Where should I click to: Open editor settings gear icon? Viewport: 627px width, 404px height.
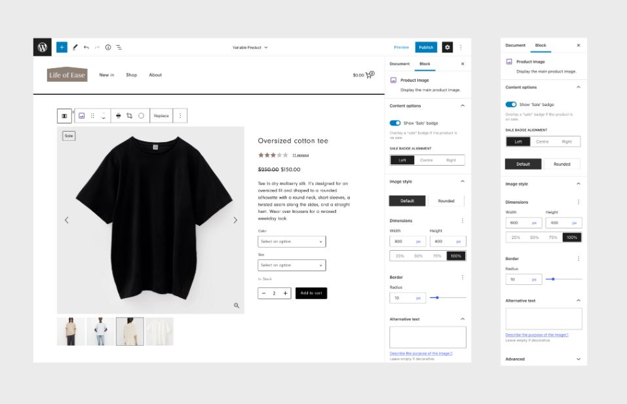pos(447,47)
